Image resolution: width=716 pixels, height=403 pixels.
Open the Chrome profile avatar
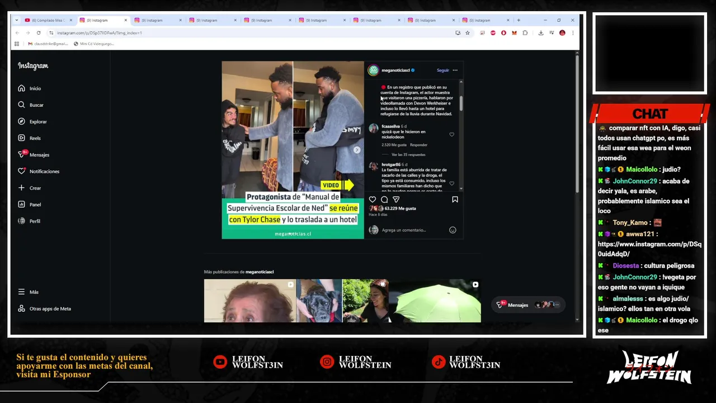pyautogui.click(x=562, y=33)
